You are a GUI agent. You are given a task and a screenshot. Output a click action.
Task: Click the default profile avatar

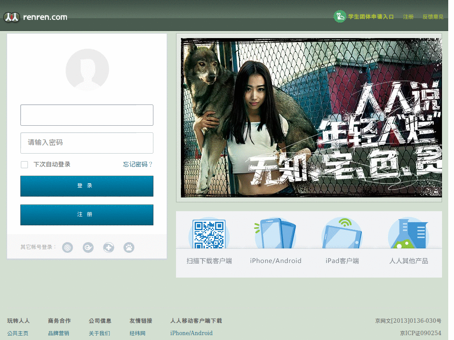coord(87,70)
